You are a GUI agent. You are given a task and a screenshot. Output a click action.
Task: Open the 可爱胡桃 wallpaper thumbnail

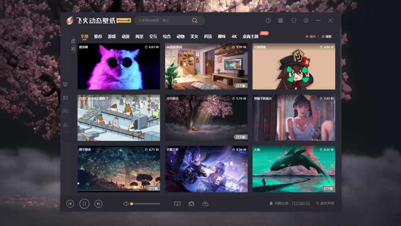click(294, 67)
